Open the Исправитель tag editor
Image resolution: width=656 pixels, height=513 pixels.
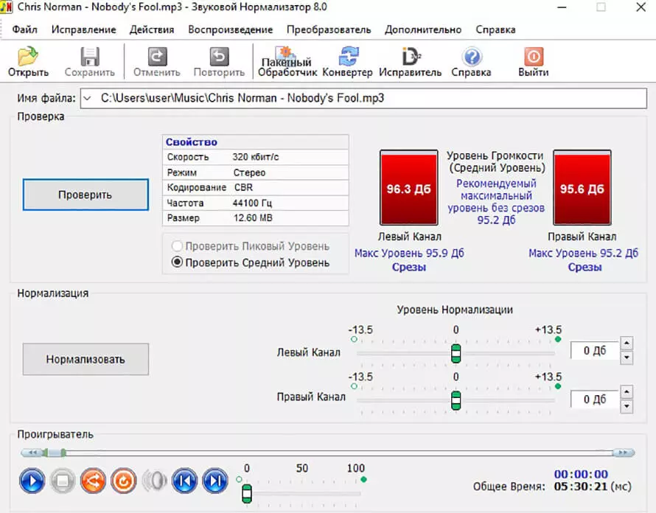pyautogui.click(x=411, y=61)
